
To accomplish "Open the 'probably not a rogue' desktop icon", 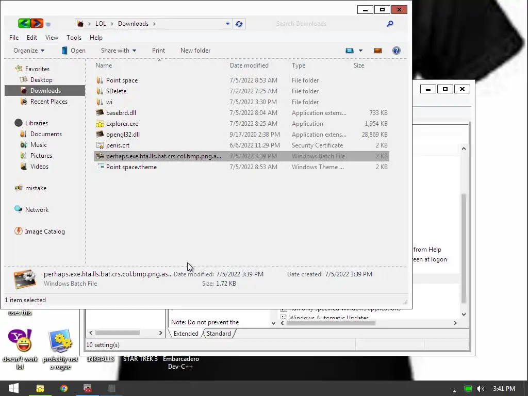I will (60, 340).
